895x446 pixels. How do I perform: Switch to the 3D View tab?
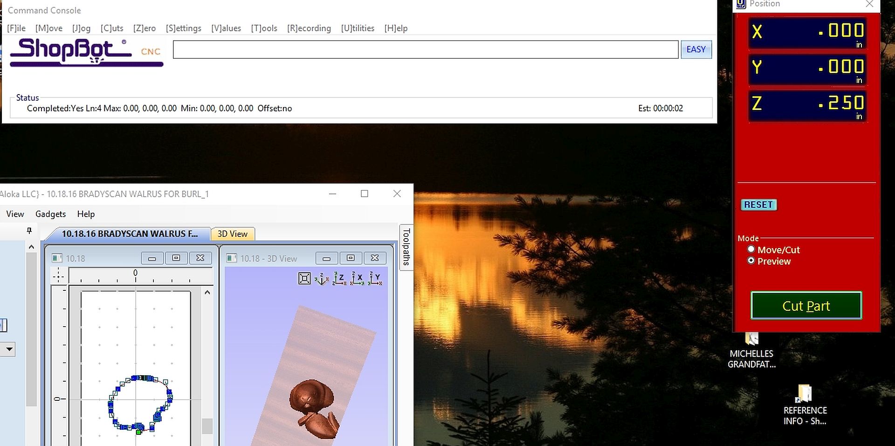(232, 234)
